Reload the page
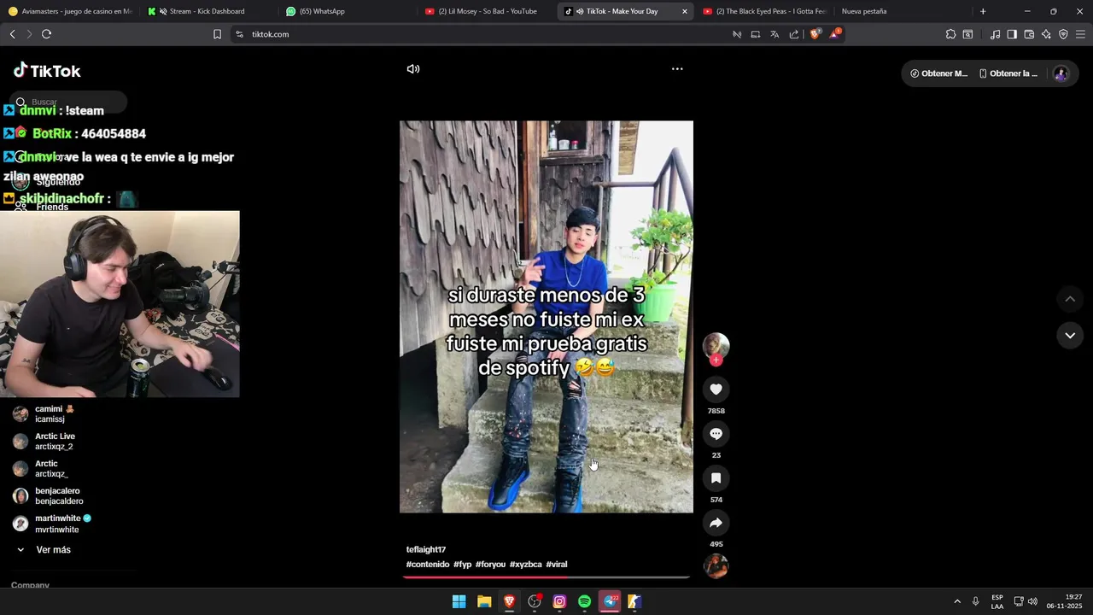Image resolution: width=1093 pixels, height=615 pixels. click(x=46, y=34)
